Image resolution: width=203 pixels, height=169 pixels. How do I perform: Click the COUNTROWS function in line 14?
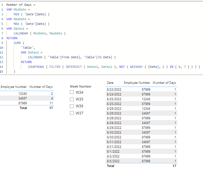pyautogui.click(x=36, y=67)
